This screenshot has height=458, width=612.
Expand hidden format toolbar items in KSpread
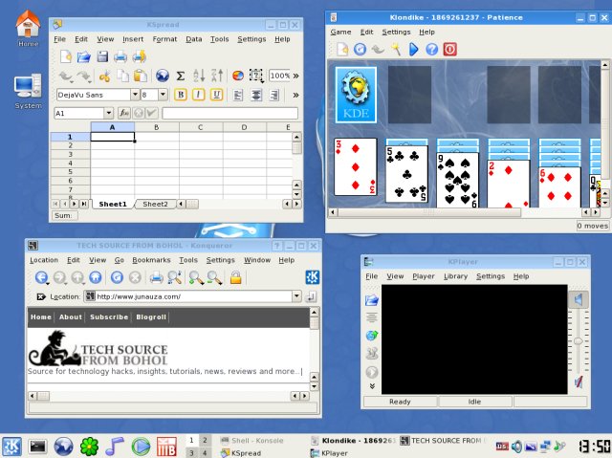[295, 95]
